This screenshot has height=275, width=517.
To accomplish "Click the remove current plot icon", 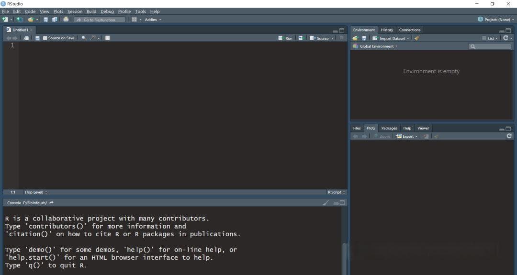I will (x=426, y=136).
